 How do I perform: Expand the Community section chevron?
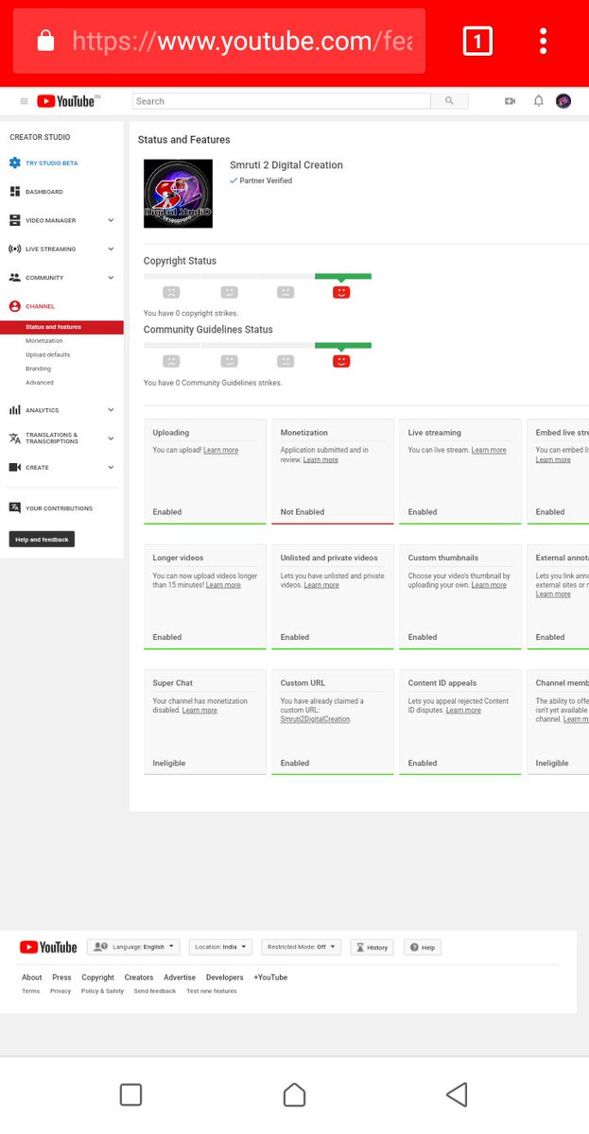(111, 278)
